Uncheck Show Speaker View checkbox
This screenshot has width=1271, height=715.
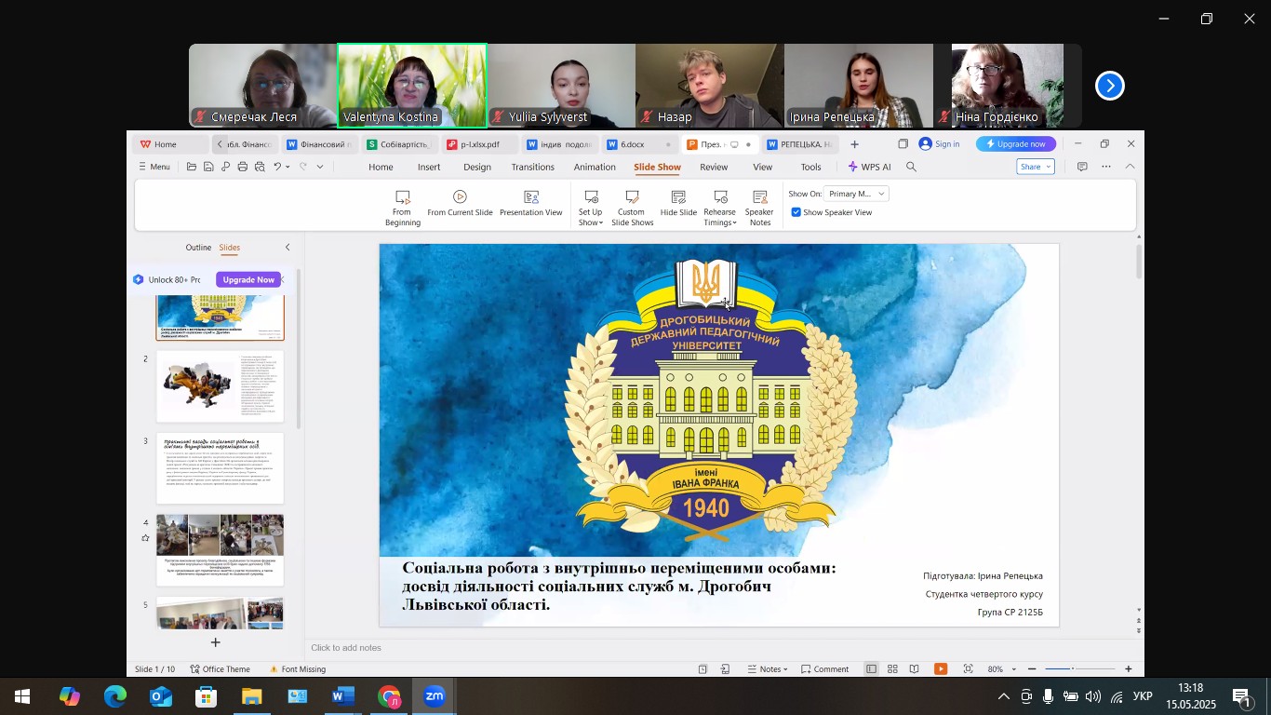coord(796,212)
